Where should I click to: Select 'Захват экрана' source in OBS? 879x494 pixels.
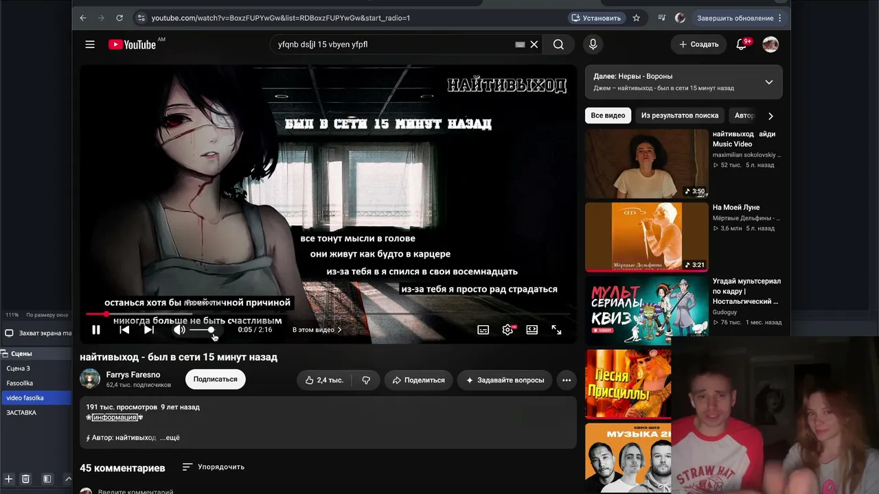tap(38, 333)
